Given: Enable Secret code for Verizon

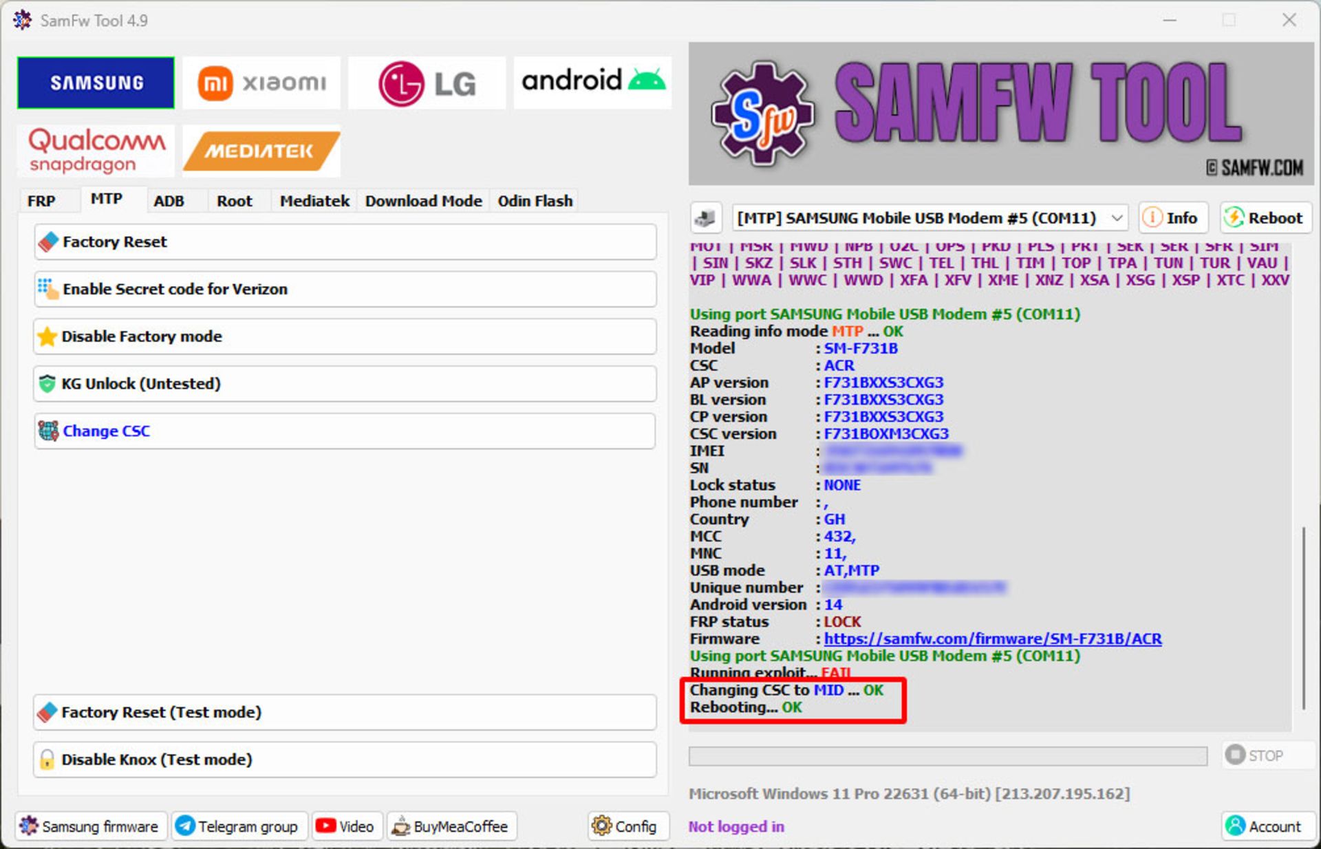Looking at the screenshot, I should (x=345, y=289).
